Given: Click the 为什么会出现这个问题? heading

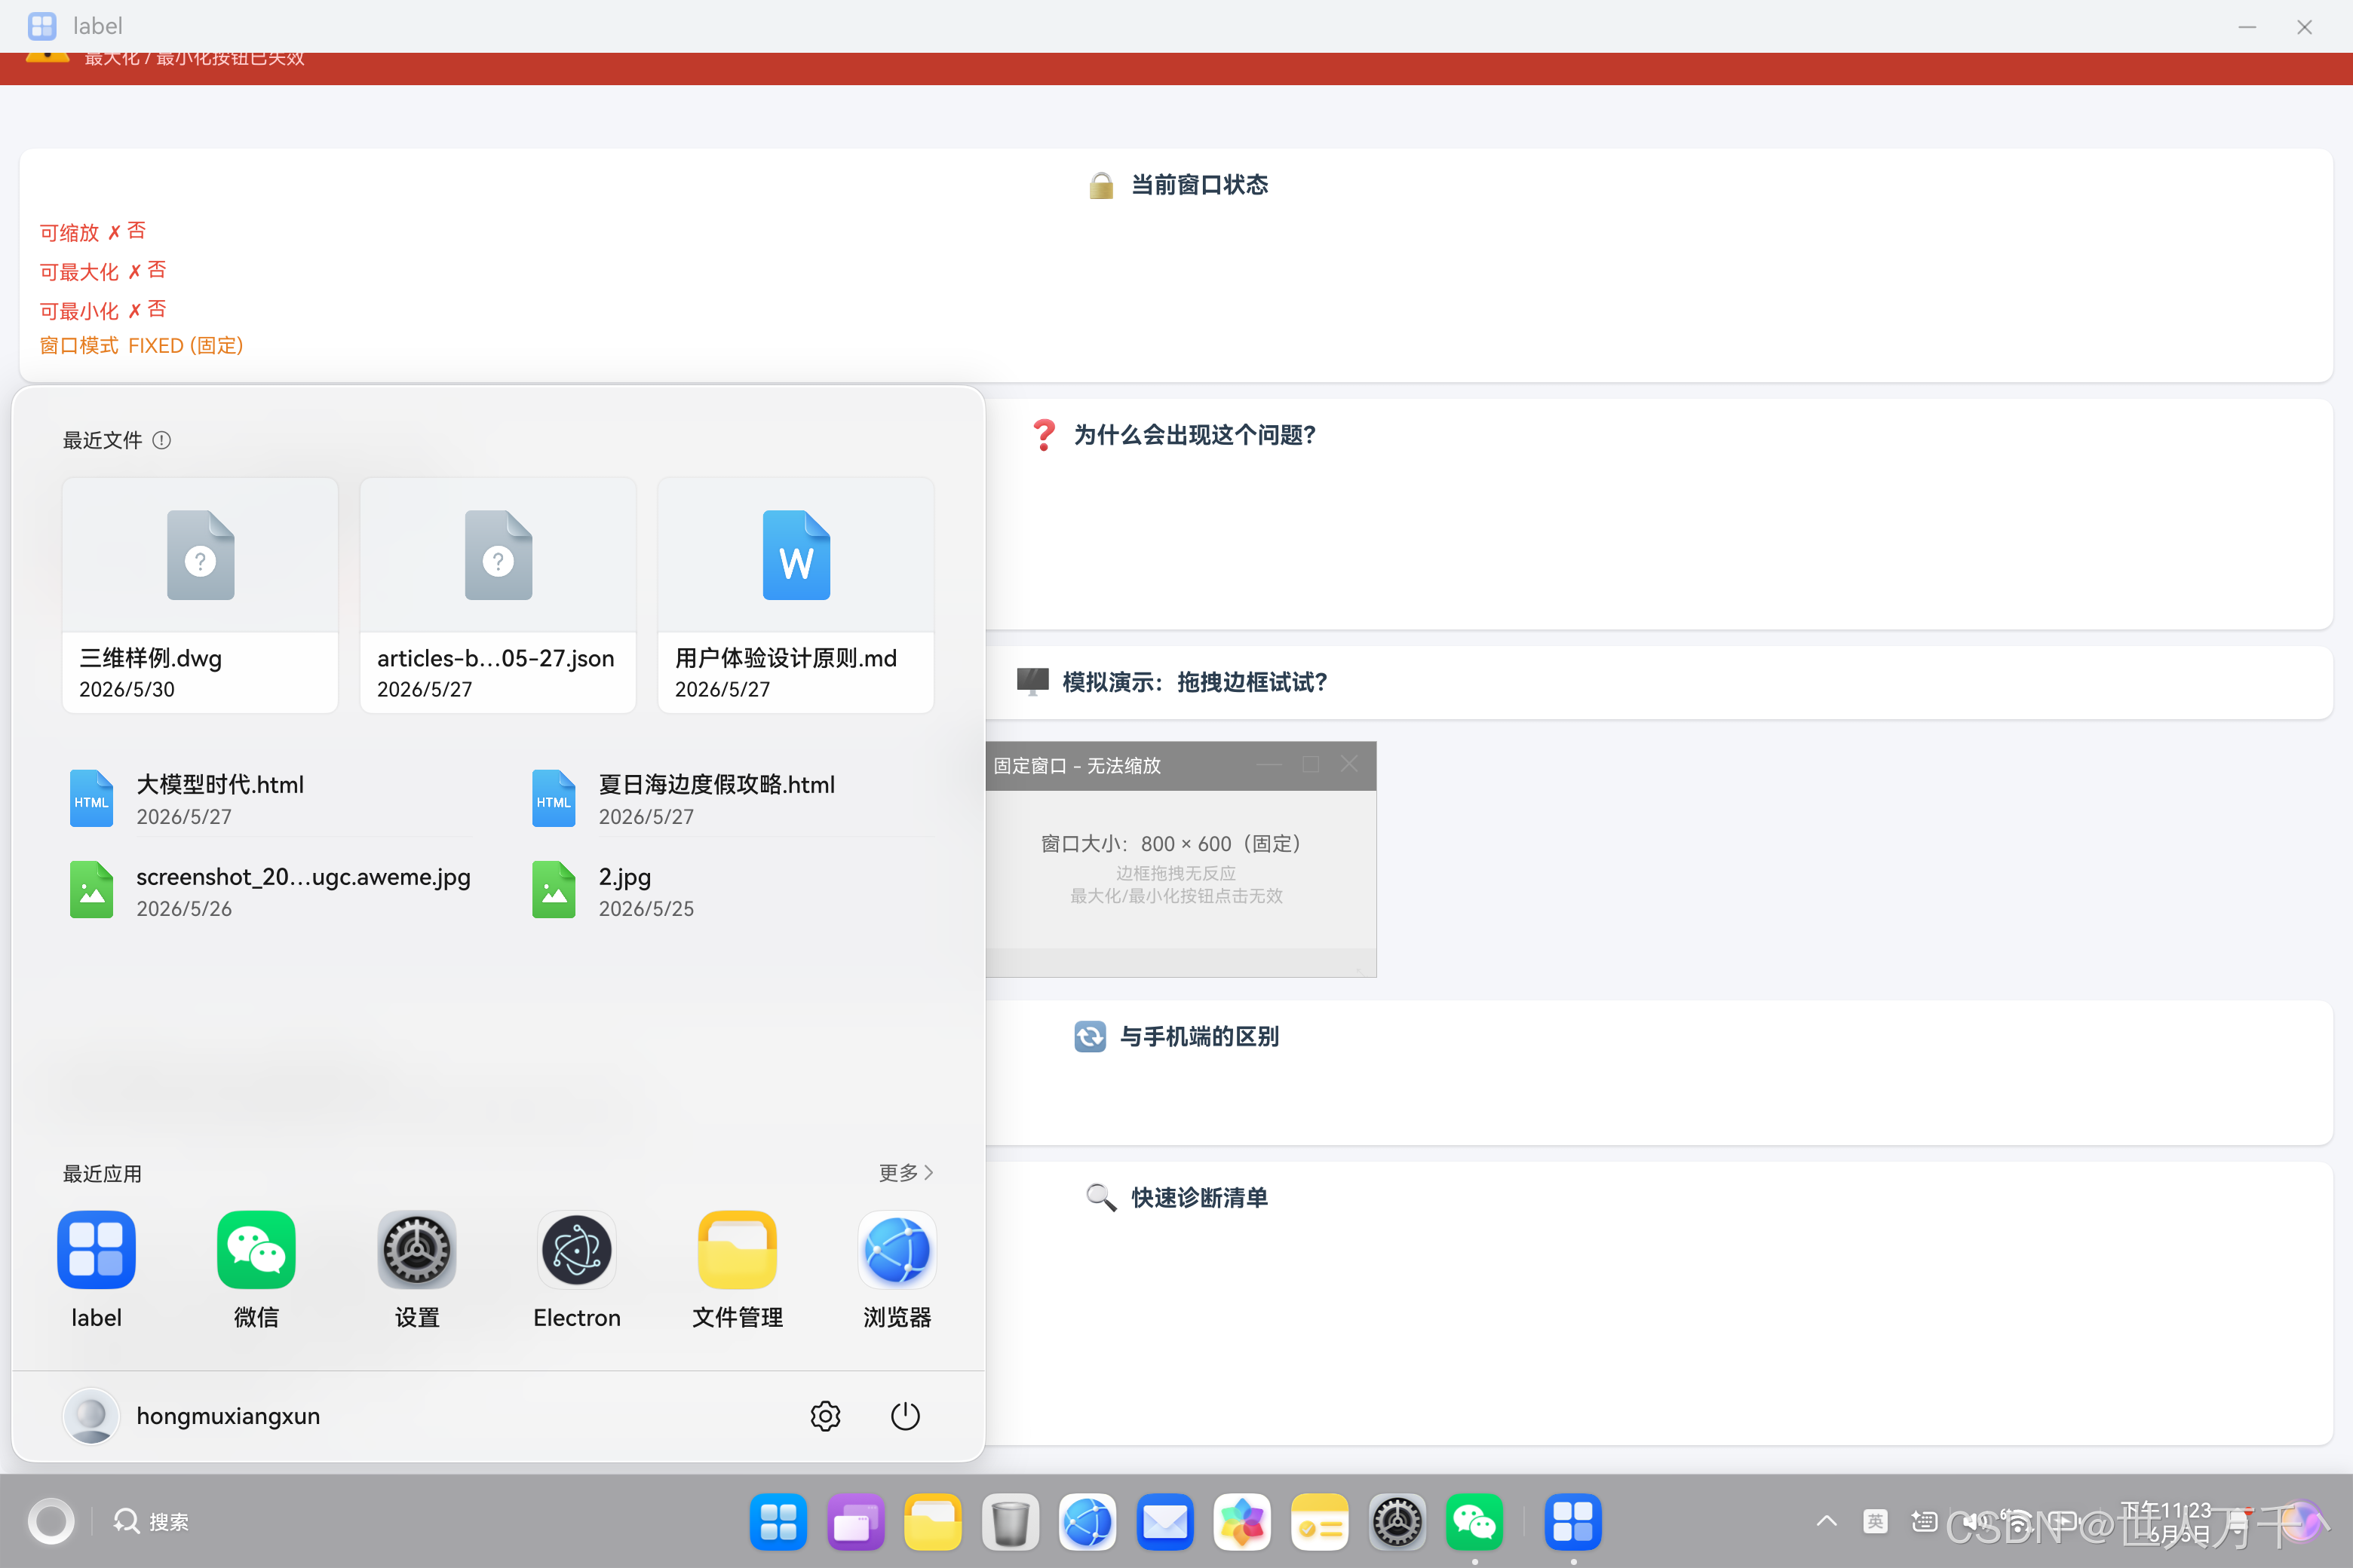Looking at the screenshot, I should click(x=1195, y=435).
